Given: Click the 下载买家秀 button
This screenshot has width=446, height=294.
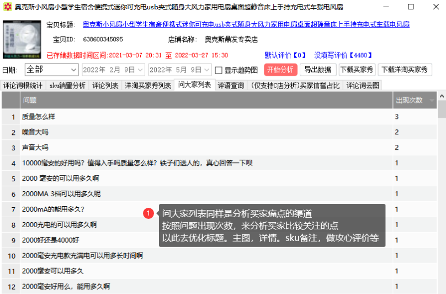Looking at the screenshot, I should pyautogui.click(x=357, y=70).
